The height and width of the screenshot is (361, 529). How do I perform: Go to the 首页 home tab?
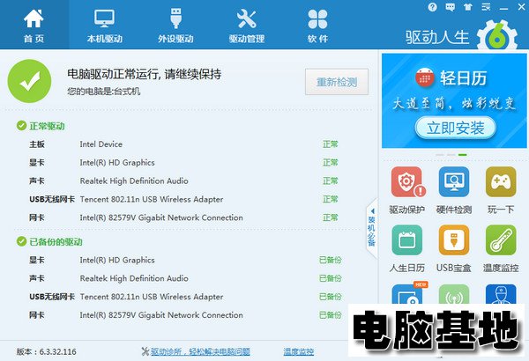[34, 26]
